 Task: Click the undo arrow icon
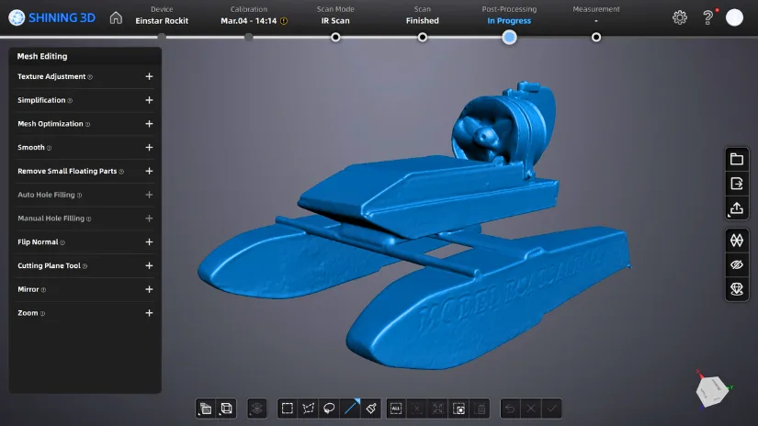tap(510, 409)
